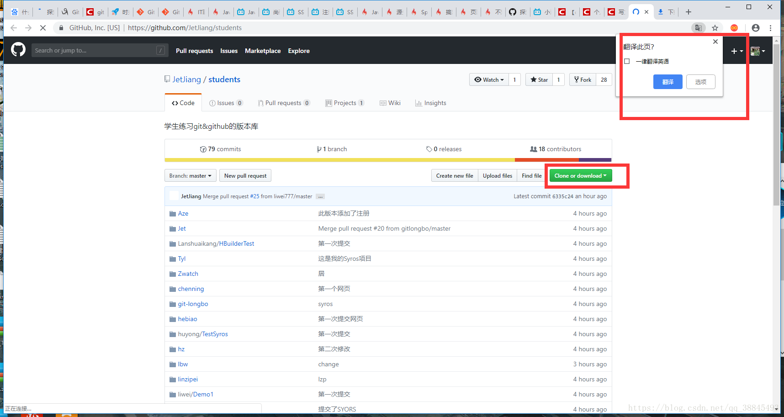The width and height of the screenshot is (784, 417).
Task: Open Issues in top navigation
Action: coord(229,51)
